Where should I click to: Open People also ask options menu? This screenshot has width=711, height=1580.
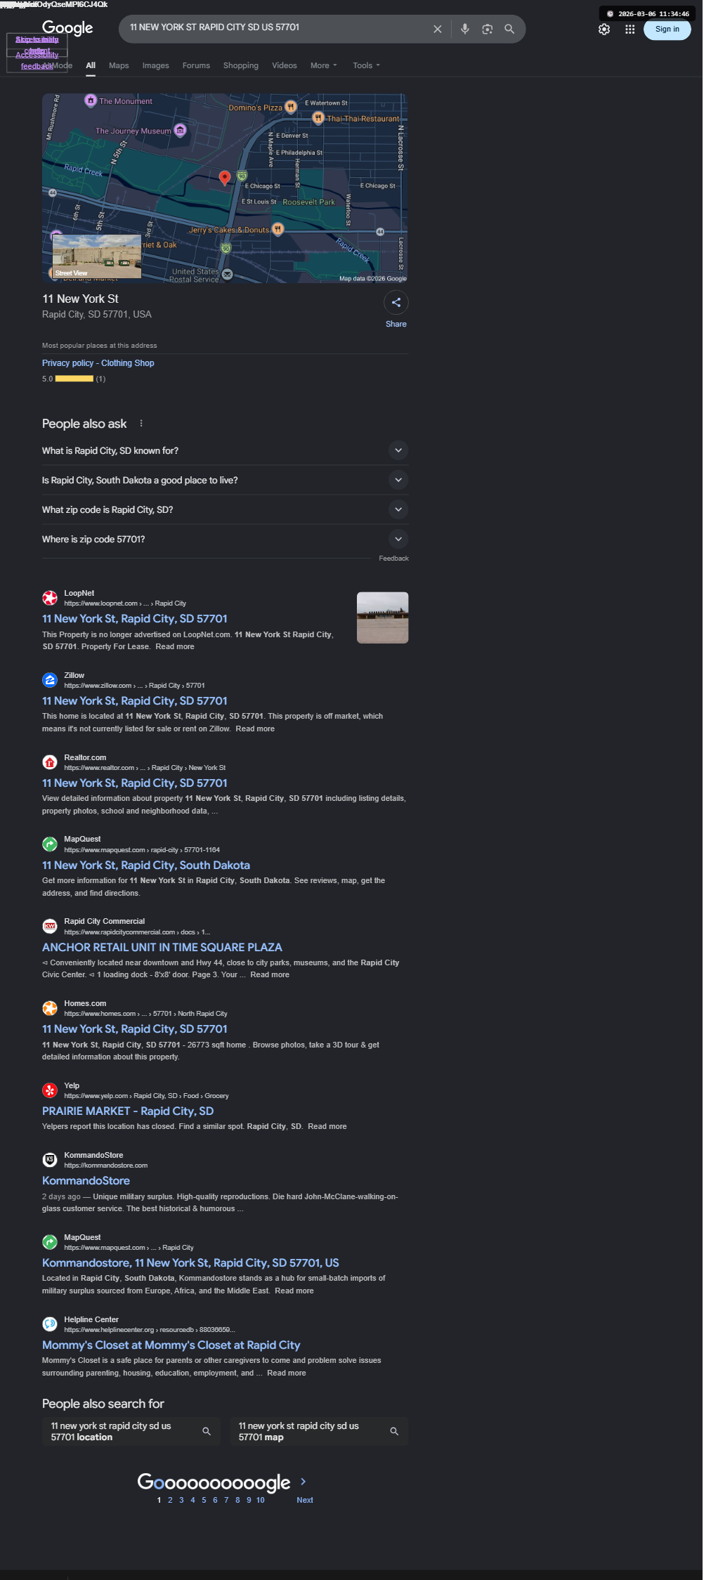[x=141, y=424]
